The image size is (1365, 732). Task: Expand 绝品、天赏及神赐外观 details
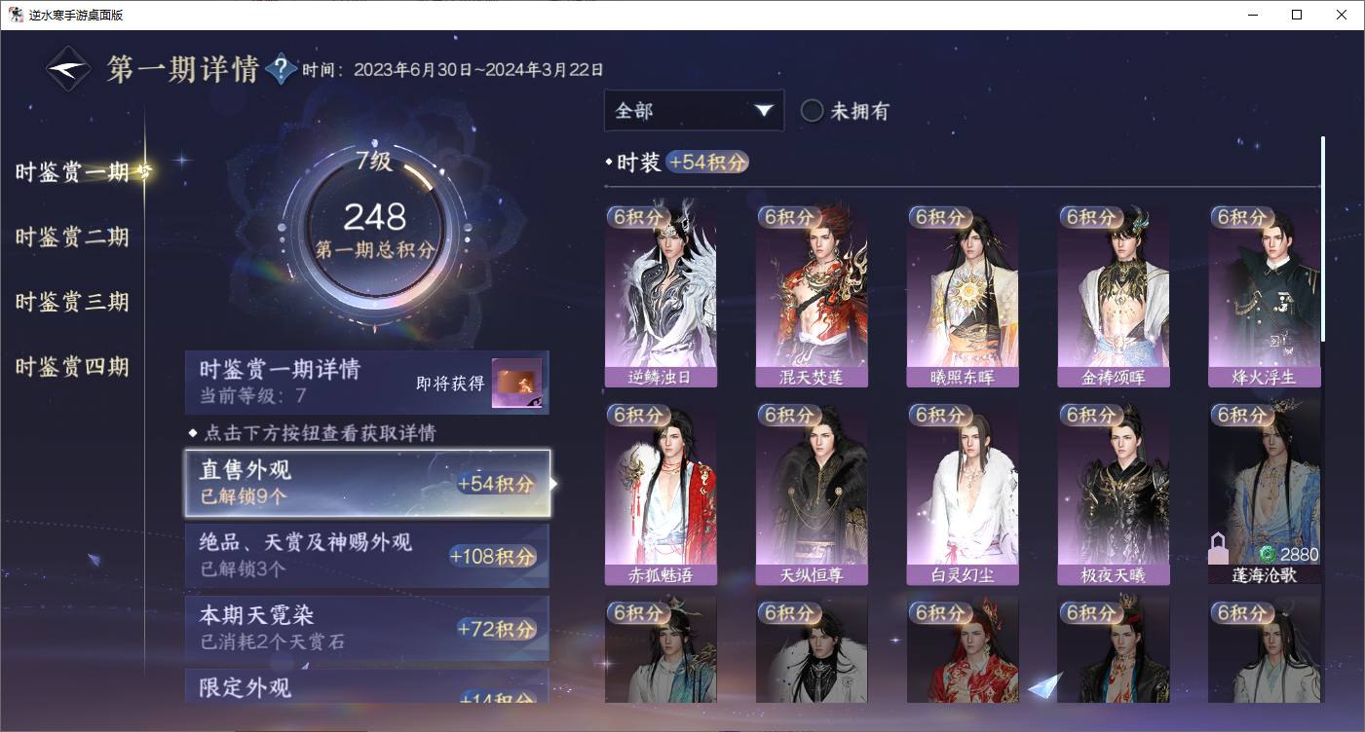[367, 555]
